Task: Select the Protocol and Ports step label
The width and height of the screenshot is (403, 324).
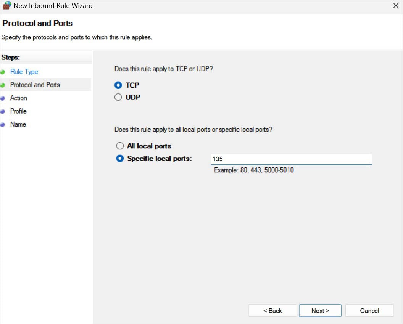Action: 35,85
